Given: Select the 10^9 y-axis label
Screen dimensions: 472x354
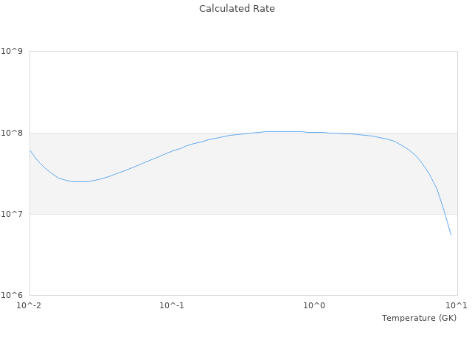Looking at the screenshot, I should coord(13,52).
